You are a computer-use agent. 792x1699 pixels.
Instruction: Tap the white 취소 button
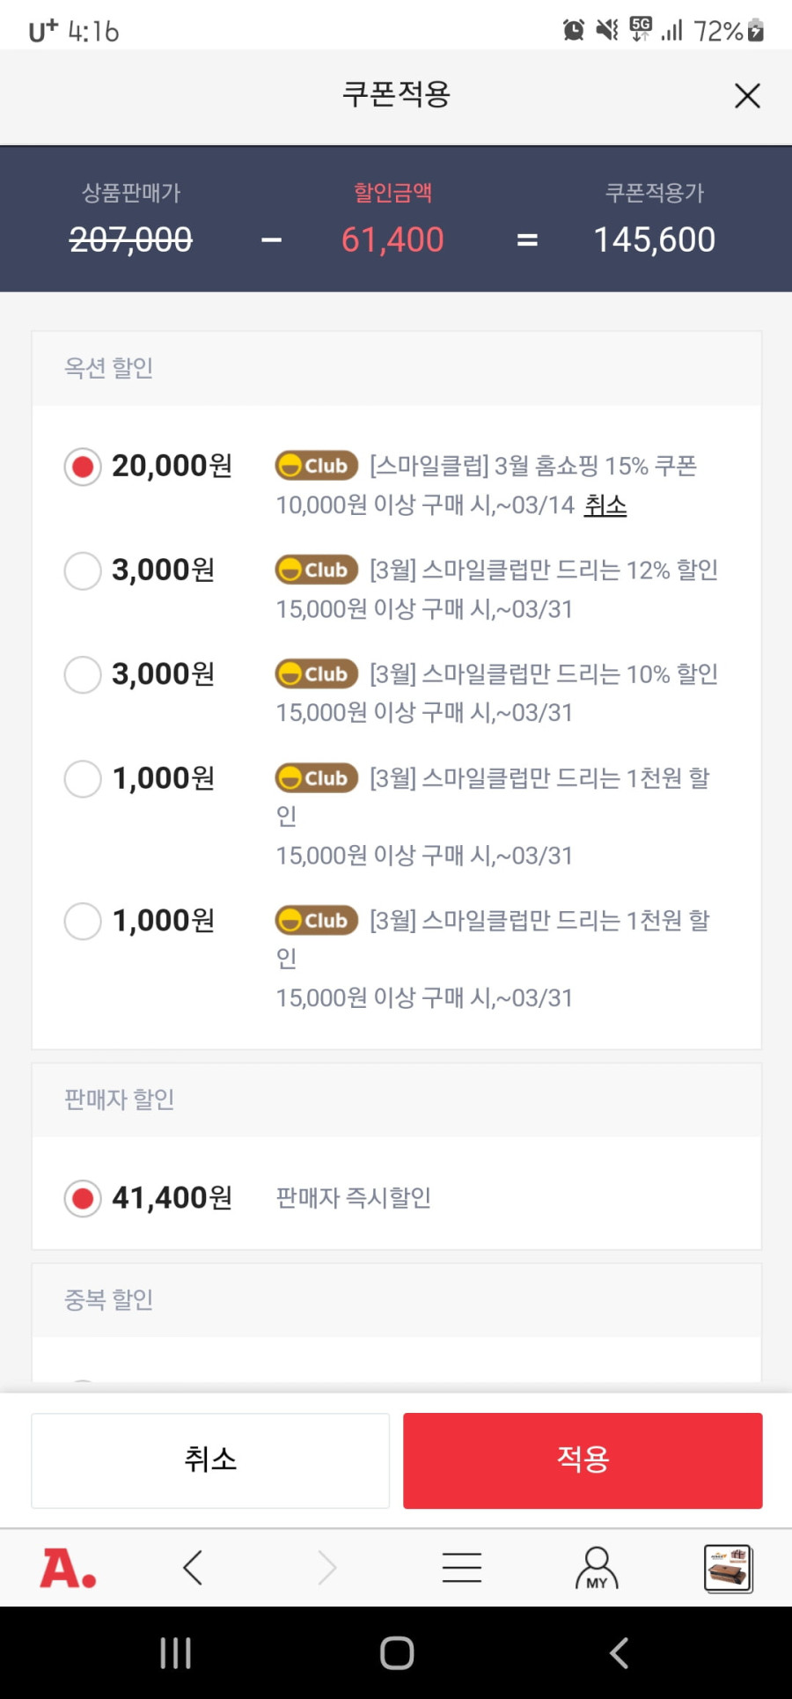(210, 1460)
